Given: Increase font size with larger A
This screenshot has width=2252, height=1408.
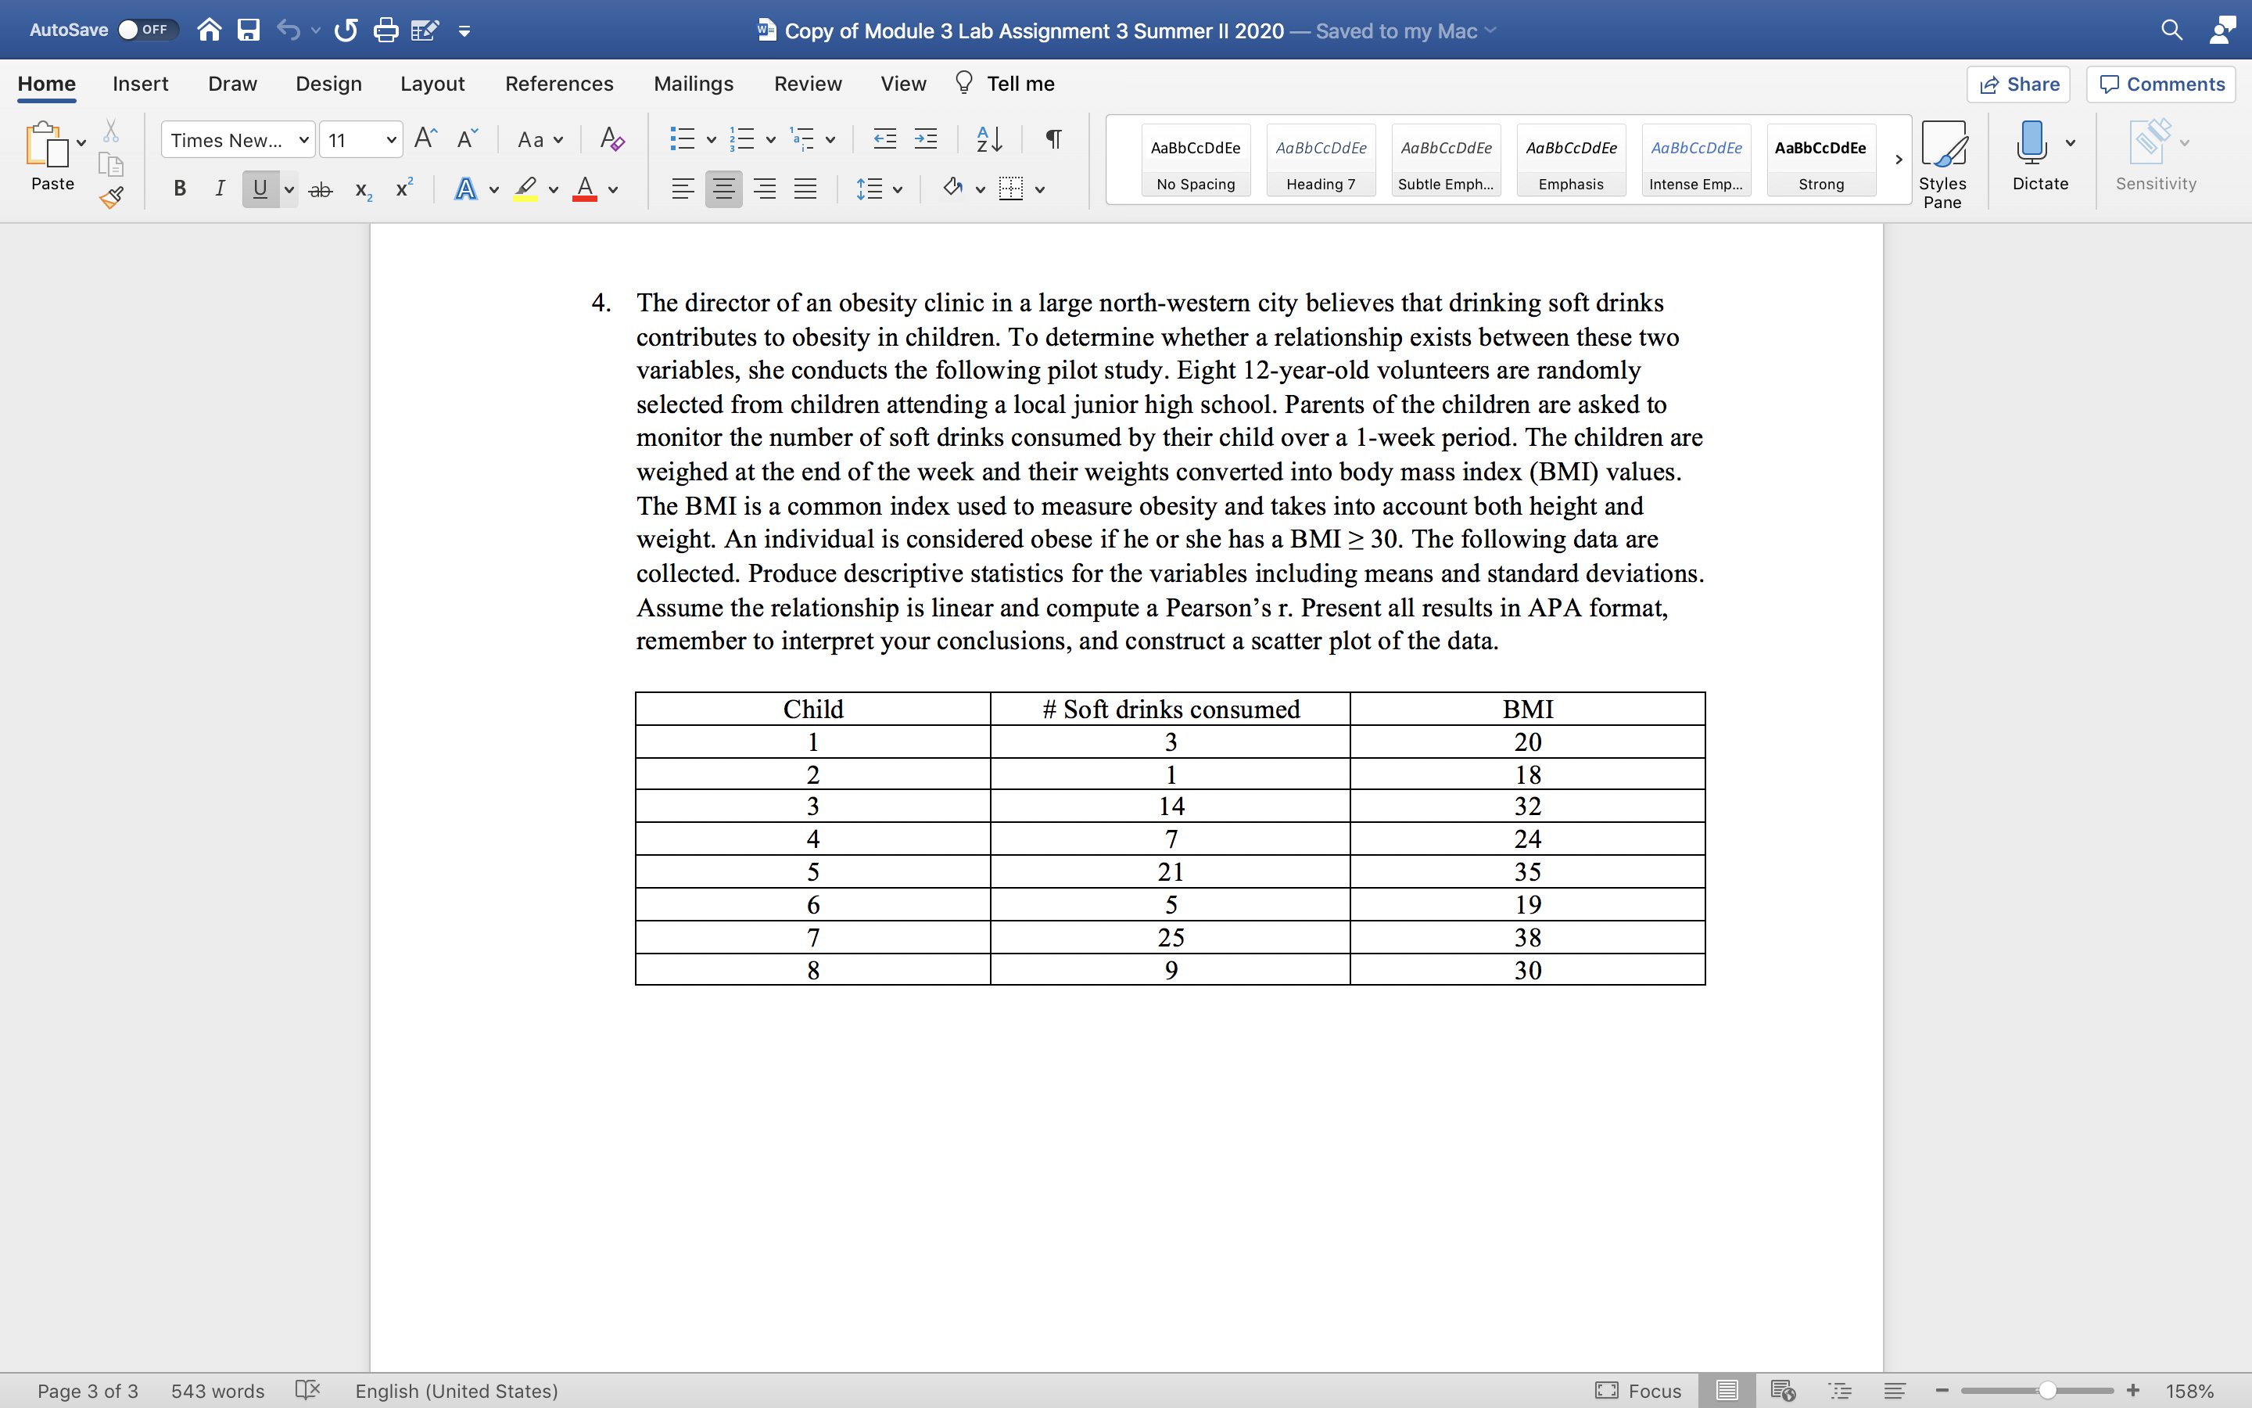Looking at the screenshot, I should [425, 138].
